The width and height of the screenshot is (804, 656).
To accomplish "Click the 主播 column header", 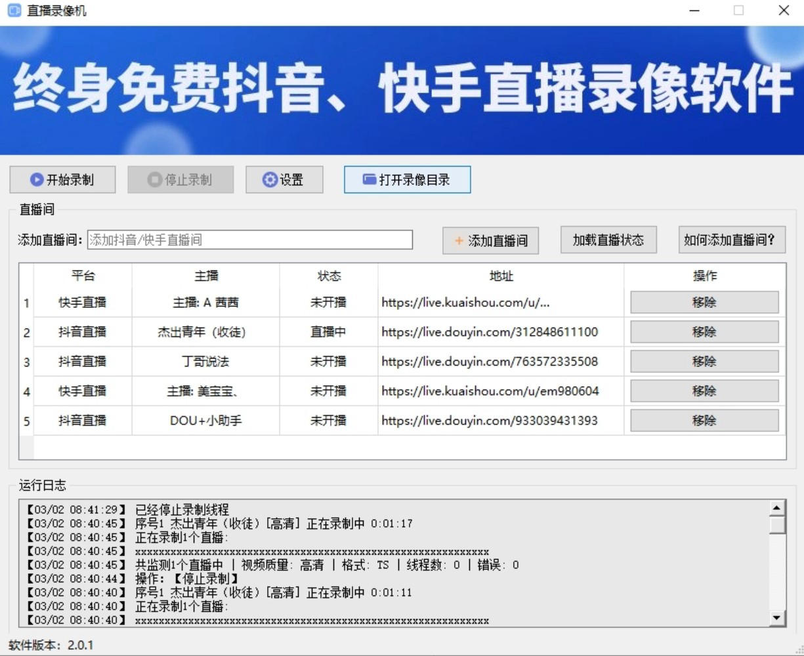I will tap(206, 276).
